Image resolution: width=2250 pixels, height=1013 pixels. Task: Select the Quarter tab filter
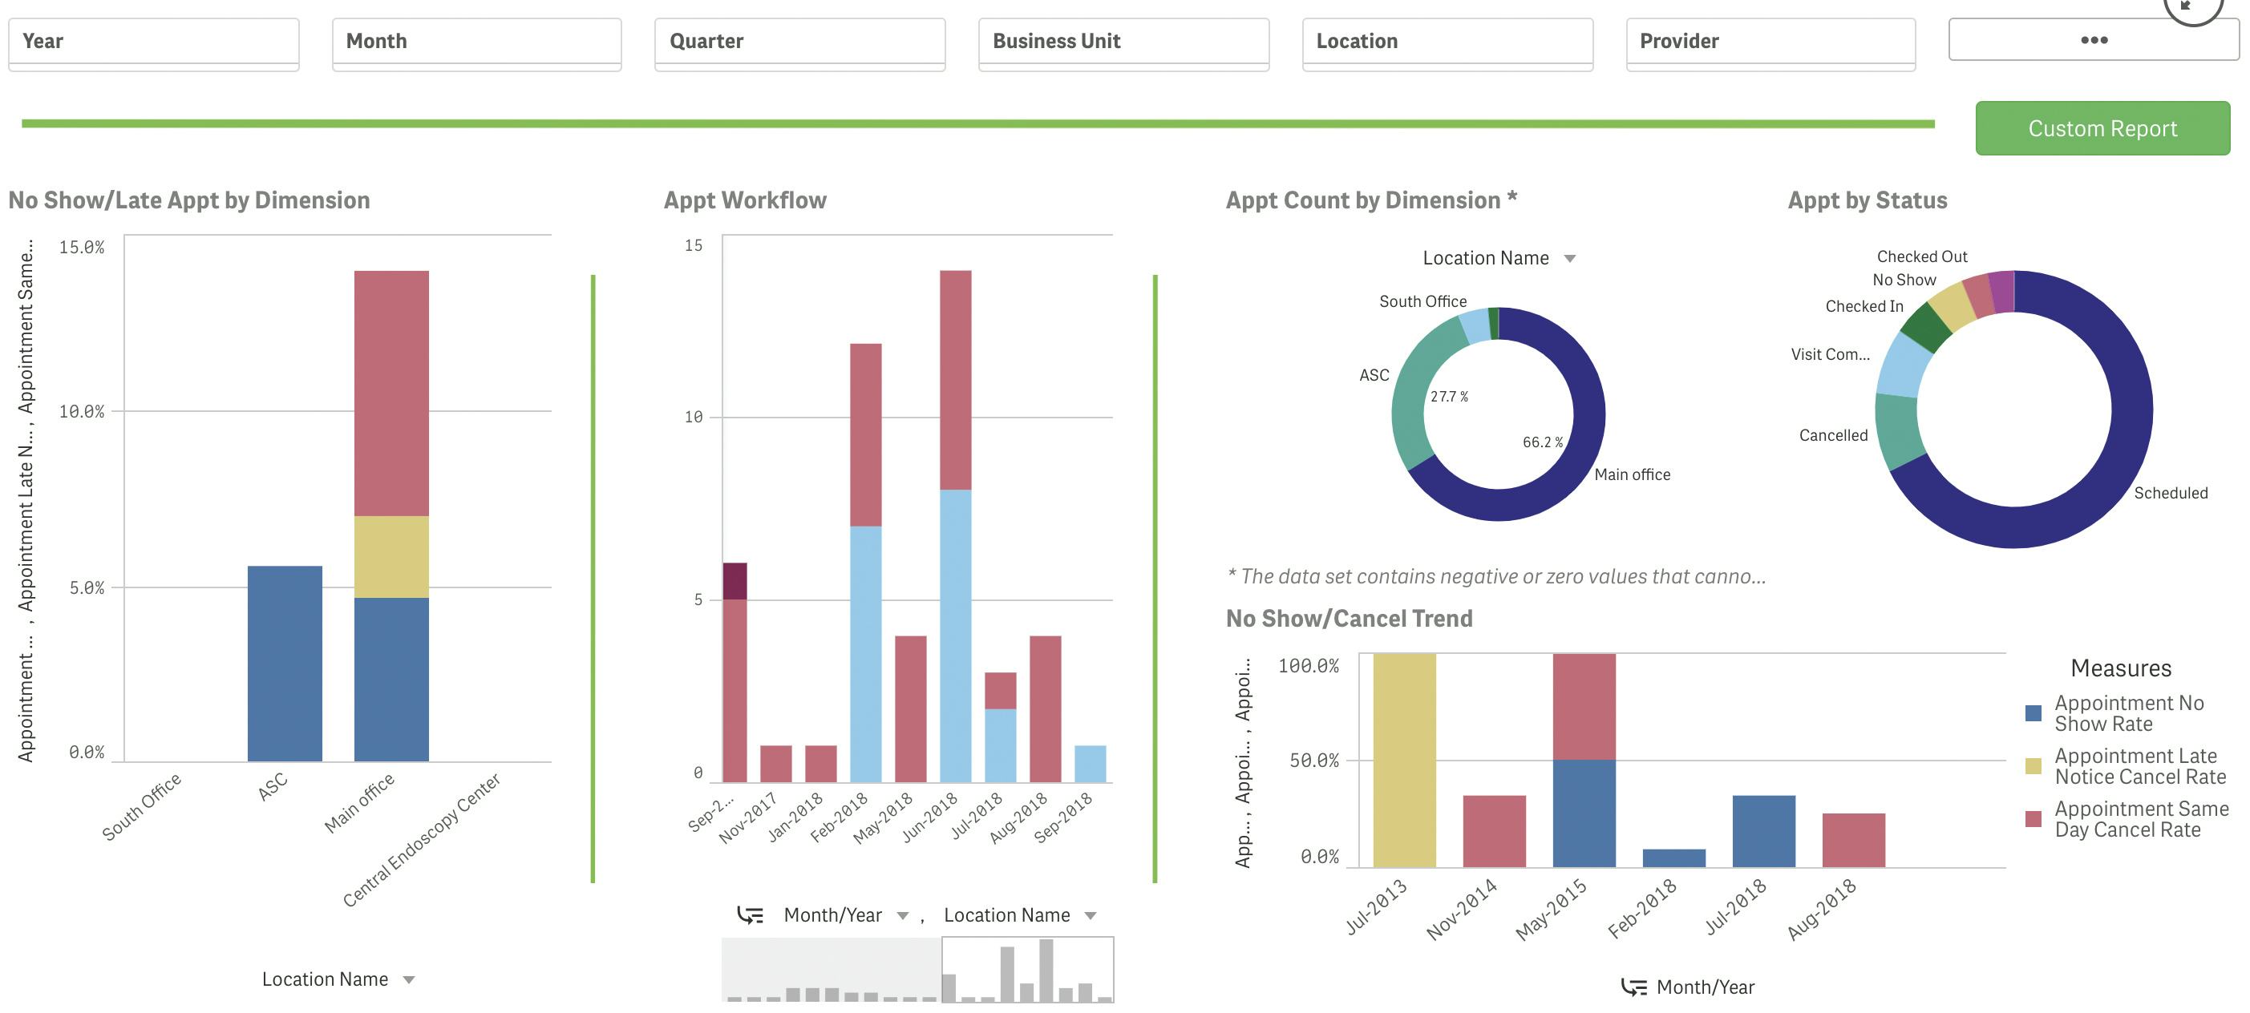(x=801, y=38)
